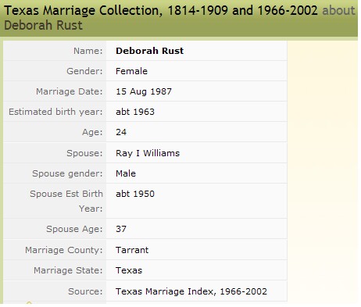Select the bold name Deborah Rust

[x=149, y=51]
